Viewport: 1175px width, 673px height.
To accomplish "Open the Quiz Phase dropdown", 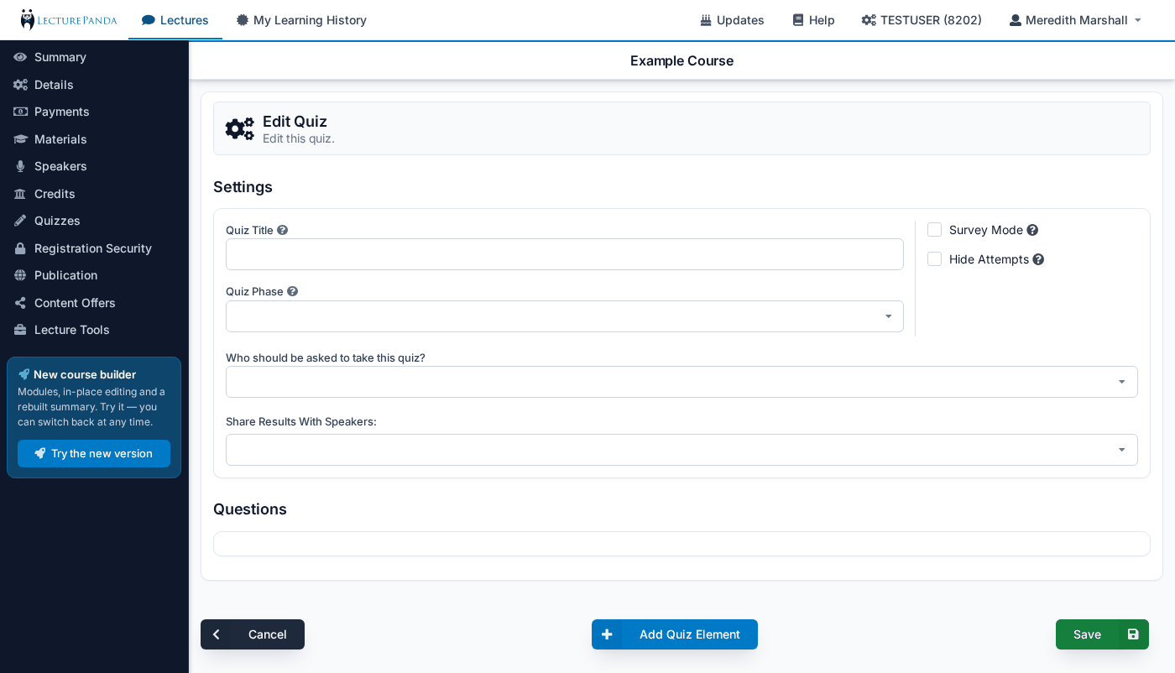I will click(x=565, y=316).
